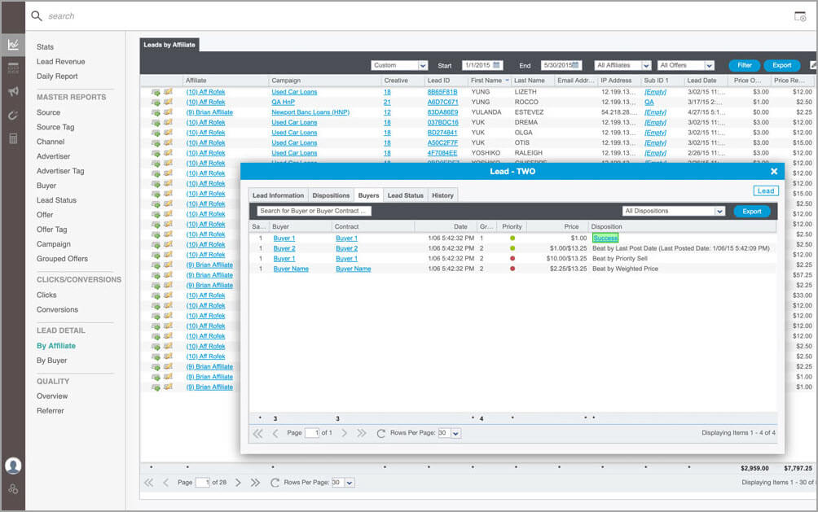This screenshot has height=512, width=818.
Task: Go to next page in main grid pager
Action: (238, 483)
